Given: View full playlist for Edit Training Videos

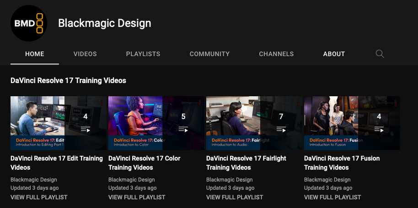Looking at the screenshot, I should [39, 197].
